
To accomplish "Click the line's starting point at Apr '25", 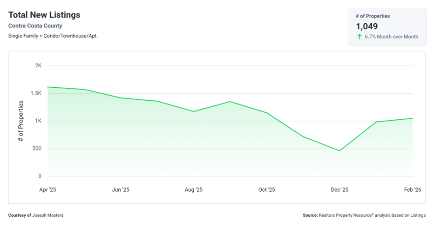I will pyautogui.click(x=47, y=87).
